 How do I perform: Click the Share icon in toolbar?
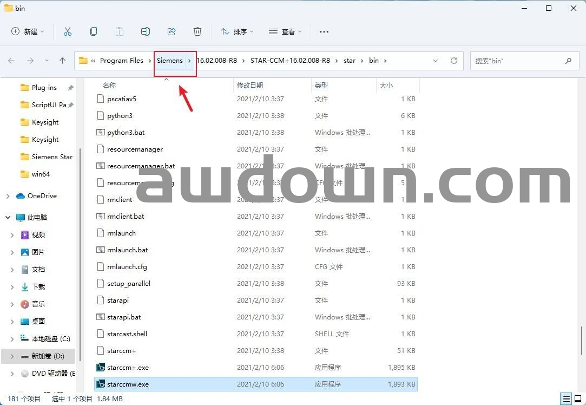(x=172, y=31)
